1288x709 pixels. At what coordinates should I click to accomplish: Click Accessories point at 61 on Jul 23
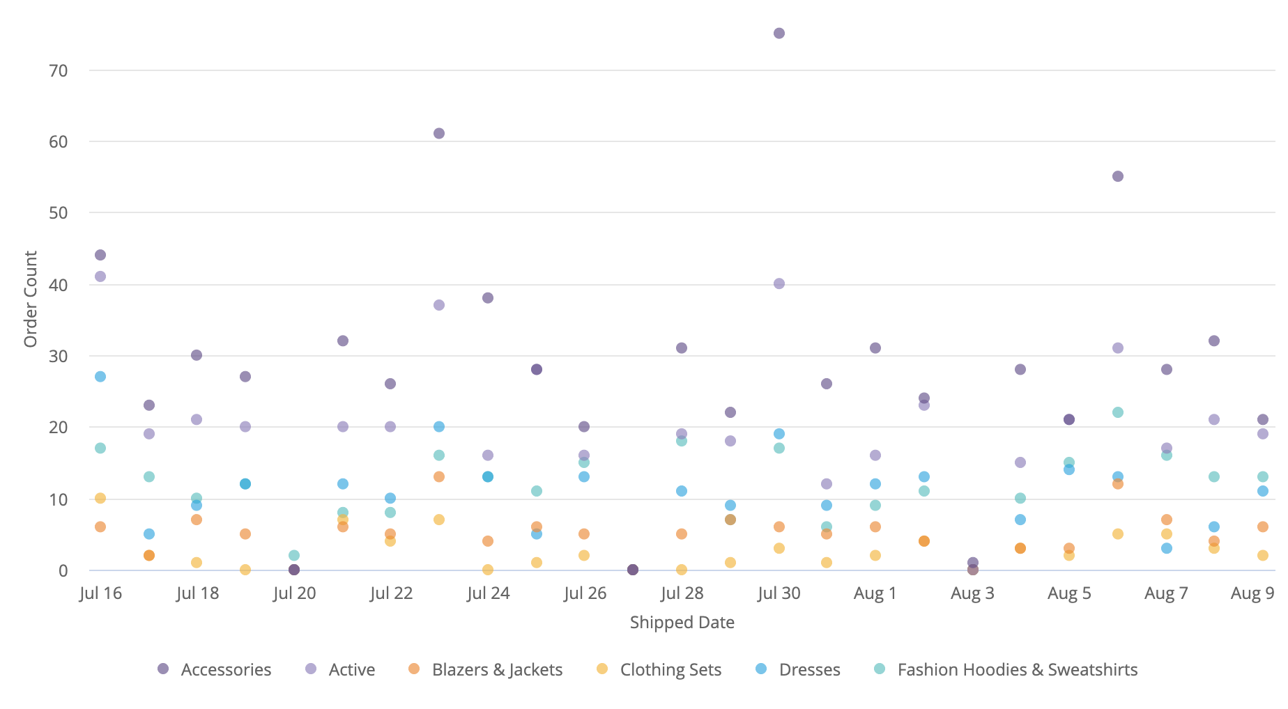coord(439,134)
